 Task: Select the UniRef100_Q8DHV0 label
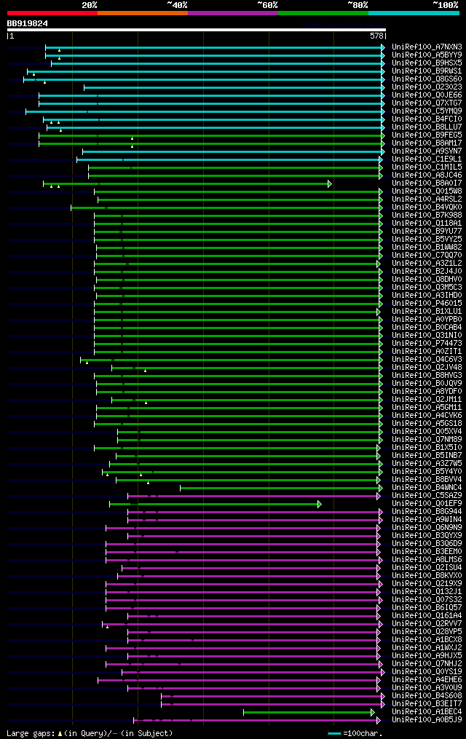tap(427, 280)
